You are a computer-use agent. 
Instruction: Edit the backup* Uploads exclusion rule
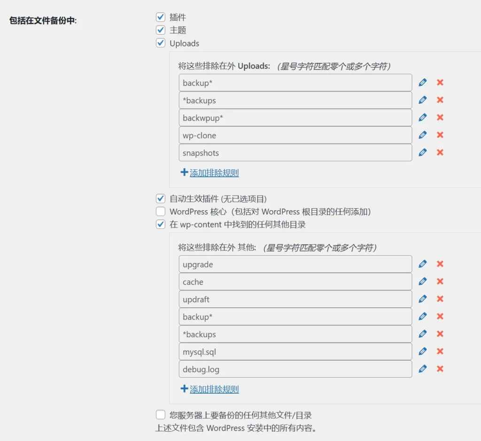point(422,82)
